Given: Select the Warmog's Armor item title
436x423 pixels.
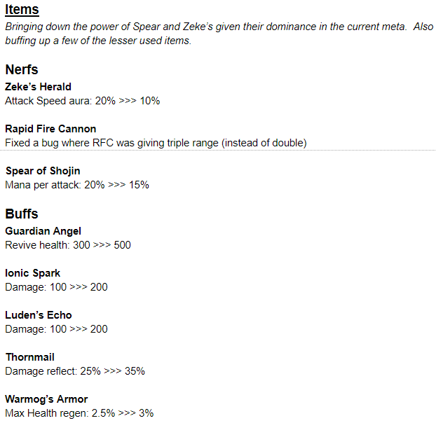Looking at the screenshot, I should pyautogui.click(x=46, y=399).
